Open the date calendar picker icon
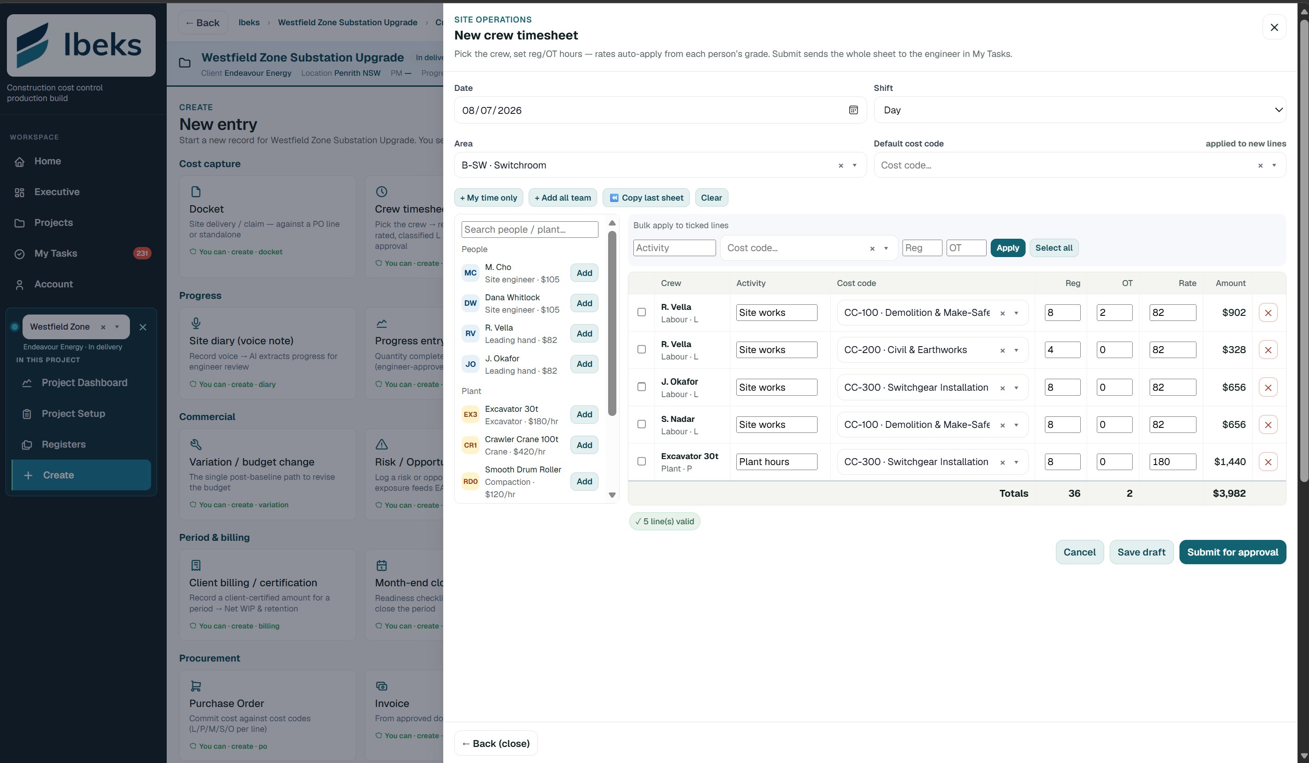1309x763 pixels. pos(853,110)
